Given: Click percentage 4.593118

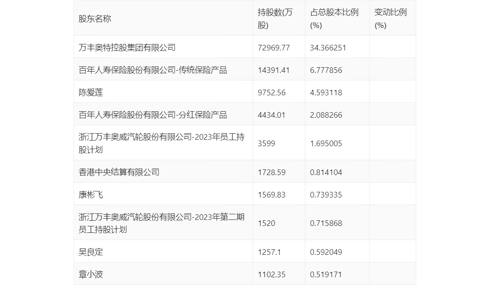Looking at the screenshot, I should [326, 93].
